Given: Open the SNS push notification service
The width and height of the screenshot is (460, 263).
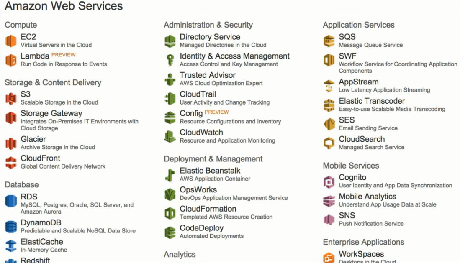Looking at the screenshot, I should click(x=347, y=215).
